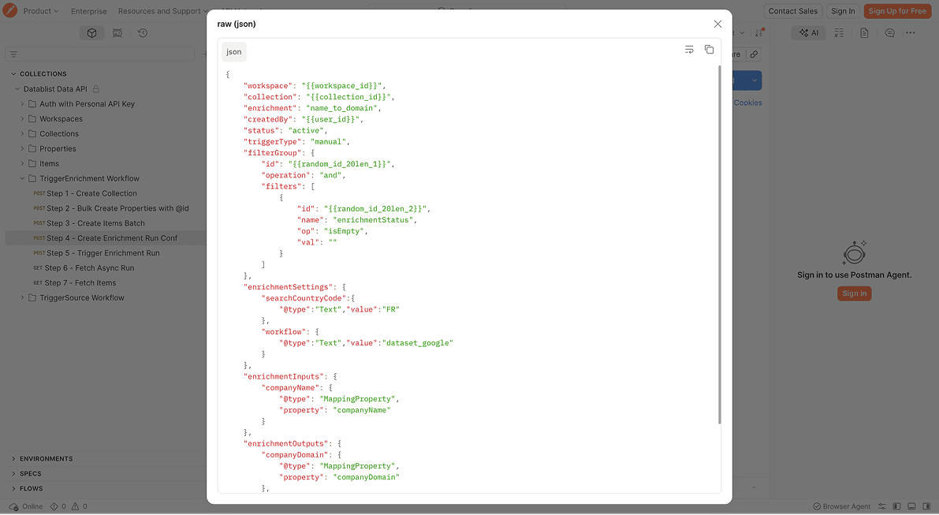Click Sign Up for Free button
The image size is (939, 515).
click(x=897, y=11)
